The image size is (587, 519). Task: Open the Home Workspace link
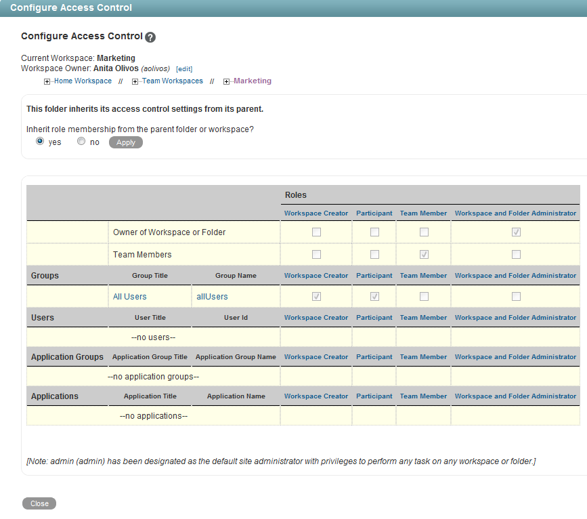83,81
